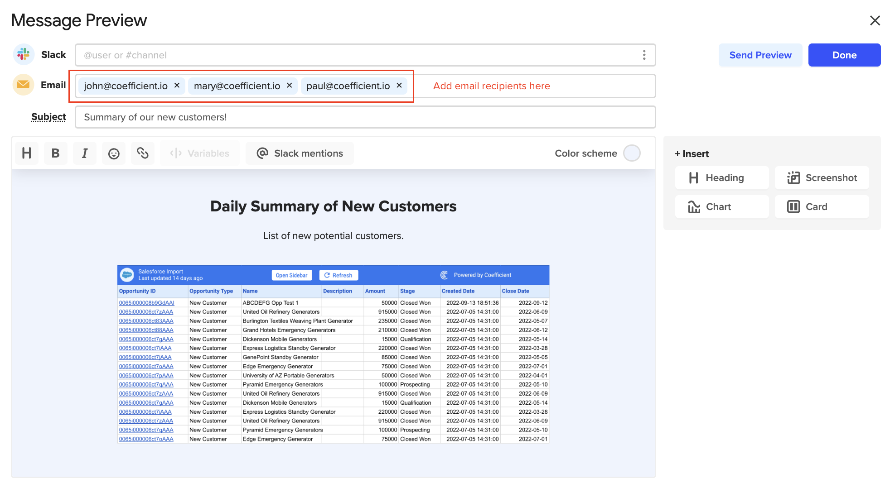Insert a Card block
The width and height of the screenshot is (890, 488).
pos(822,207)
